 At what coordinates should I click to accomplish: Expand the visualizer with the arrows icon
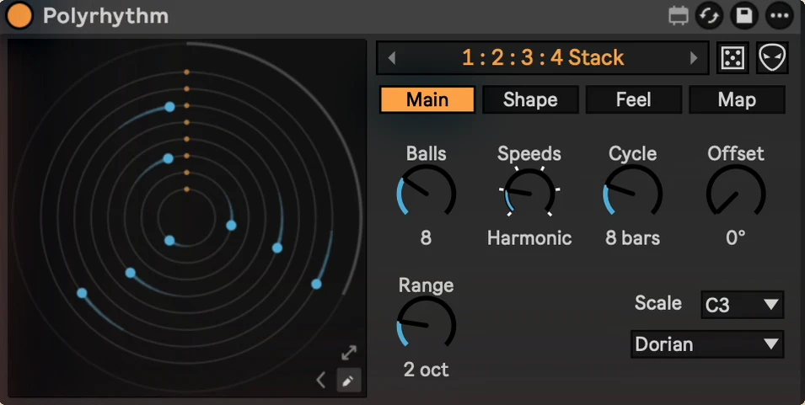[x=349, y=353]
